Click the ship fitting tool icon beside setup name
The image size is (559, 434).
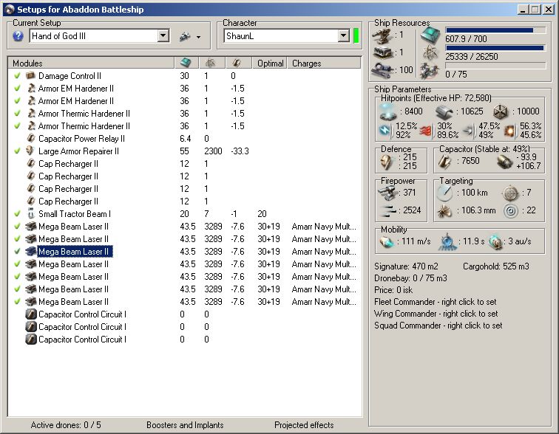183,36
